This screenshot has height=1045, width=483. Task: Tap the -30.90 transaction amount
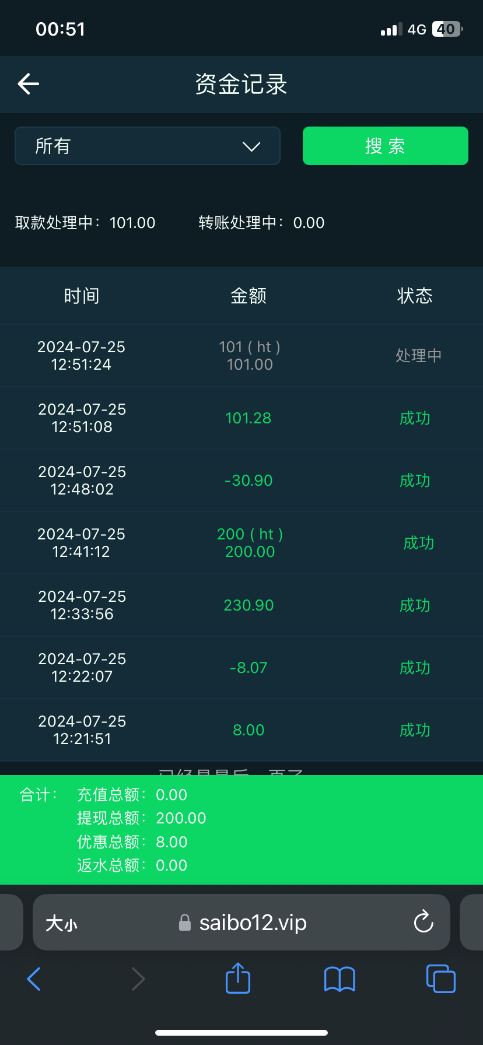249,481
